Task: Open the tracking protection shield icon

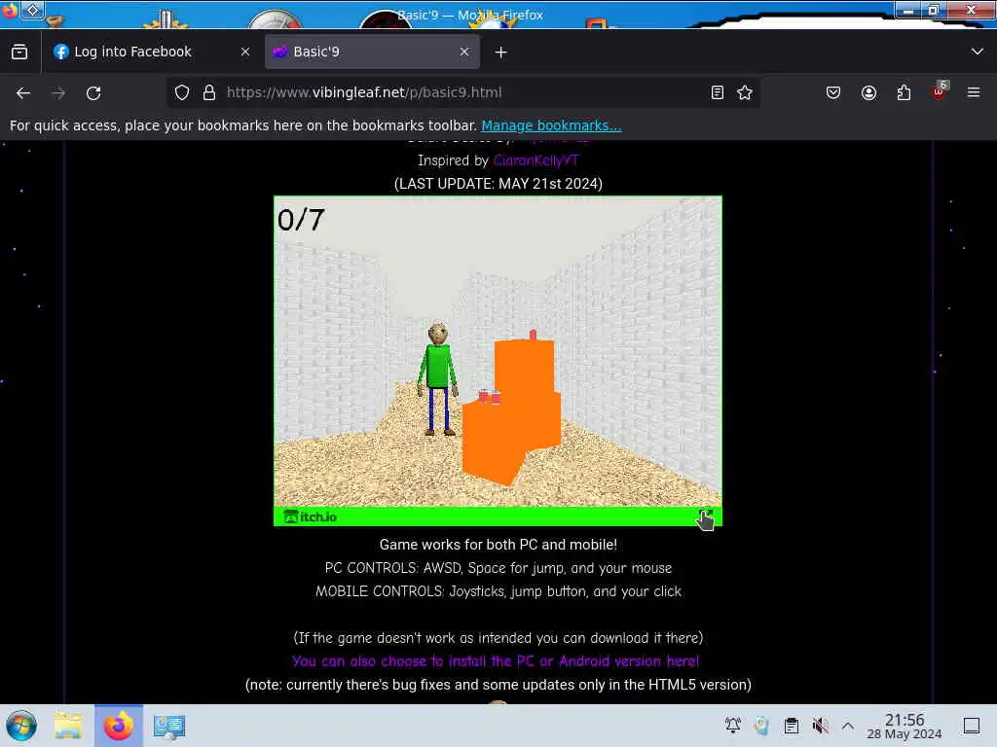Action: [x=182, y=92]
